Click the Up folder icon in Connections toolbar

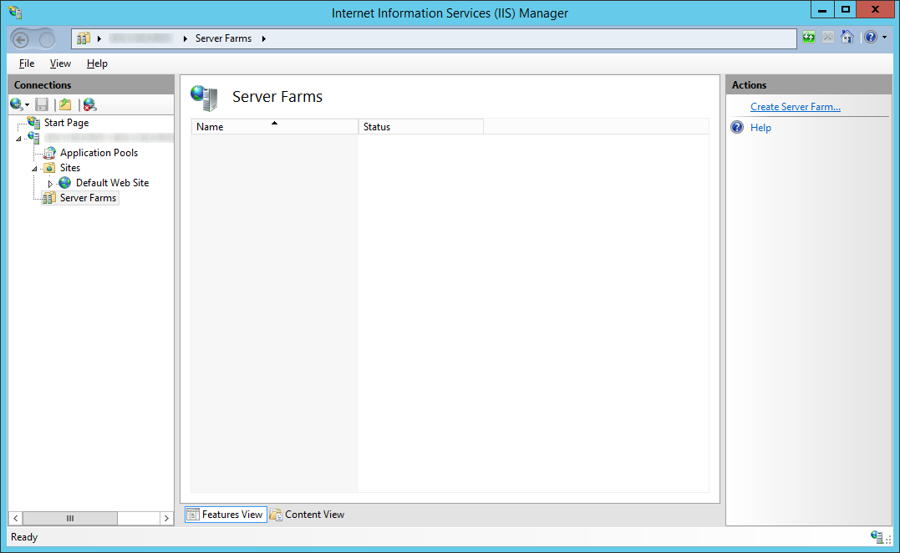click(x=65, y=104)
